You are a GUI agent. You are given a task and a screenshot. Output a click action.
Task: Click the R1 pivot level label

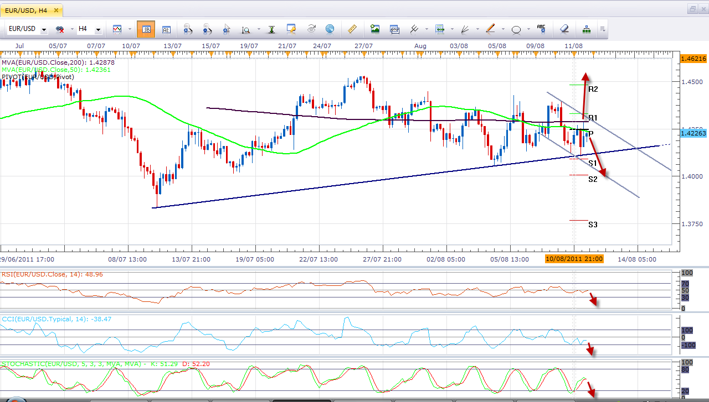click(x=593, y=118)
